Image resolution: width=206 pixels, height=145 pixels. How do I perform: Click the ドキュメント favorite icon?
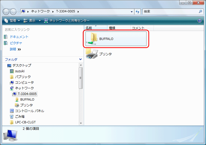[x=5, y=37]
